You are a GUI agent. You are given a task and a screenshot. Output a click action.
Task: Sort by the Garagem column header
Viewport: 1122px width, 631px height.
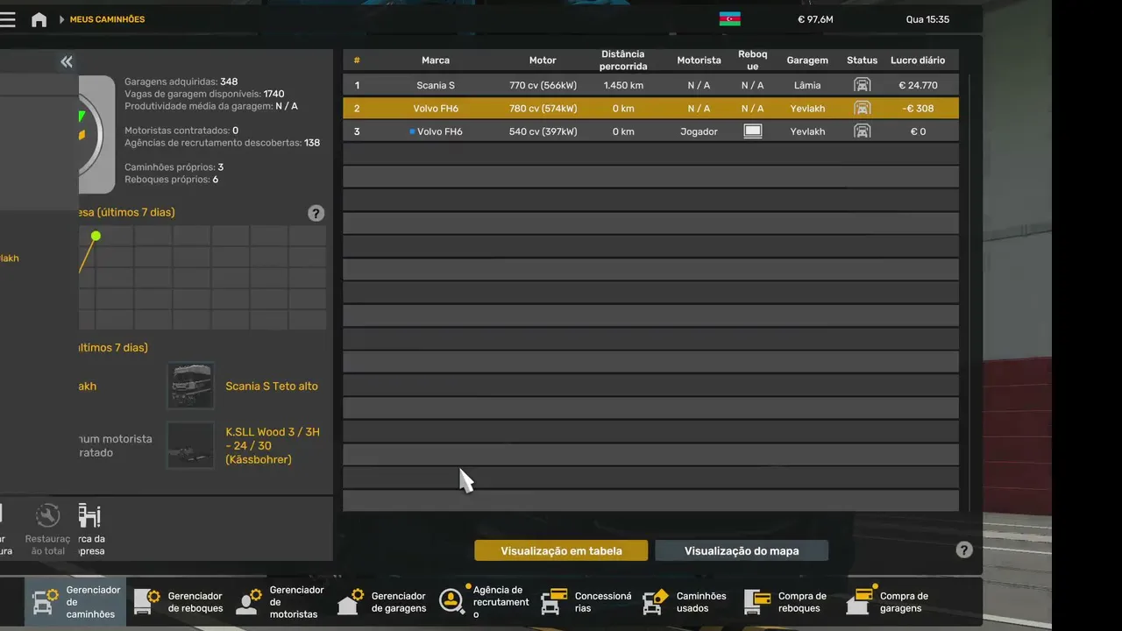pyautogui.click(x=807, y=60)
